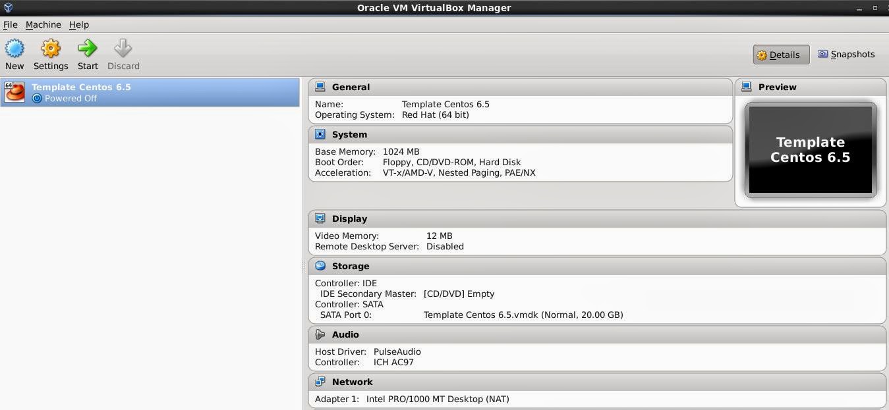Click 'Template Centos 6.5.vmdk (Normal, 20.00 GB)'

(x=523, y=315)
